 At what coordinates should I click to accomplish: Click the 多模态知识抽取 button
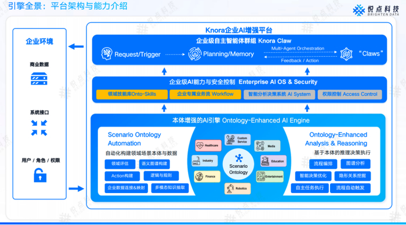(170, 188)
